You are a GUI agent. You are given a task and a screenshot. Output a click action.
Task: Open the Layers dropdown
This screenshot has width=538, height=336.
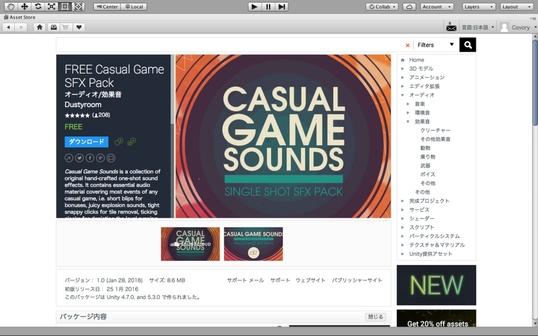click(x=479, y=6)
